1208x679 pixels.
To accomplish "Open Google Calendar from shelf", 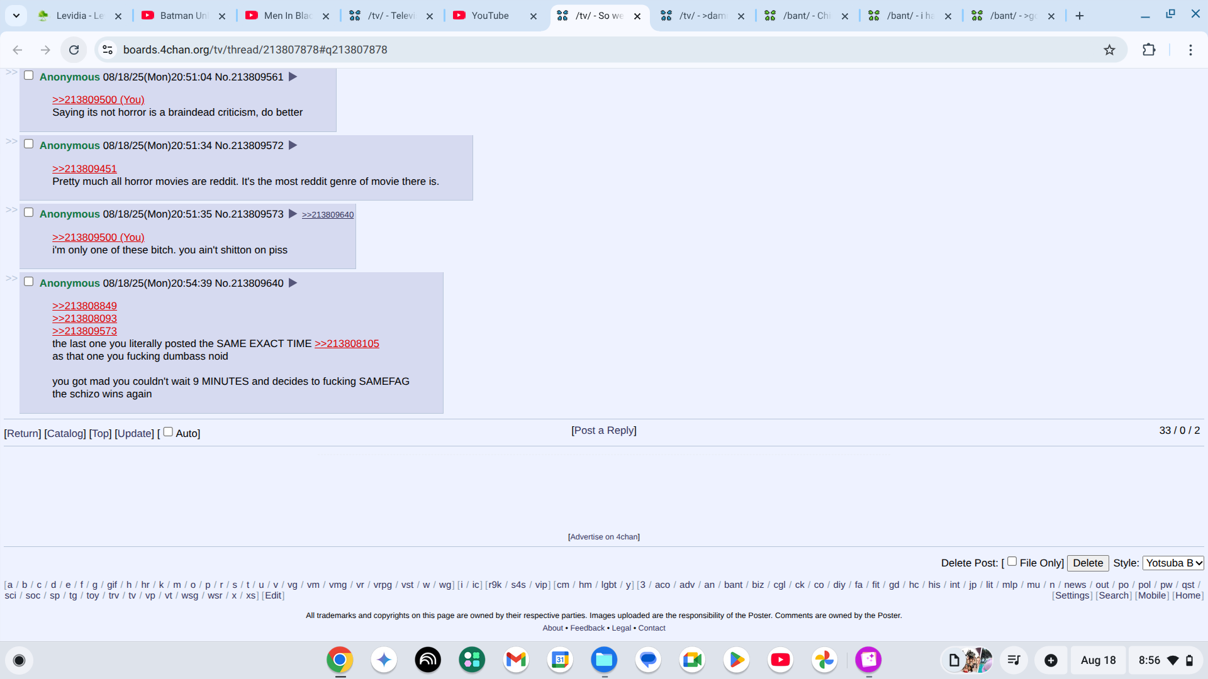I will coord(560,660).
